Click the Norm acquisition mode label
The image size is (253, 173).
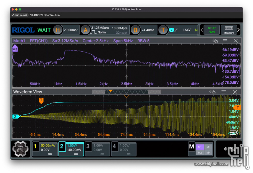[101, 32]
